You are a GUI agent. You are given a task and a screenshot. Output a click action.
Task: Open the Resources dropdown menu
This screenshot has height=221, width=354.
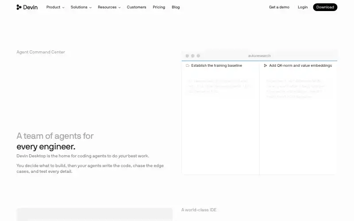click(x=109, y=7)
